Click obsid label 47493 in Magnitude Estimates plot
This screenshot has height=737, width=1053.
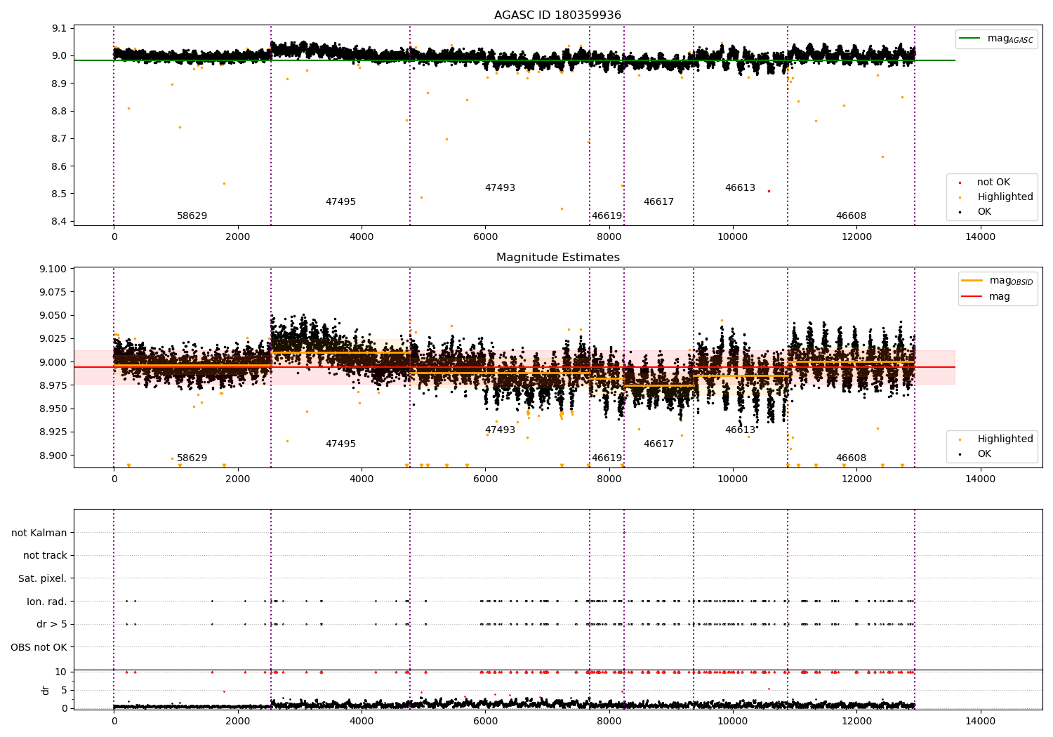point(500,430)
